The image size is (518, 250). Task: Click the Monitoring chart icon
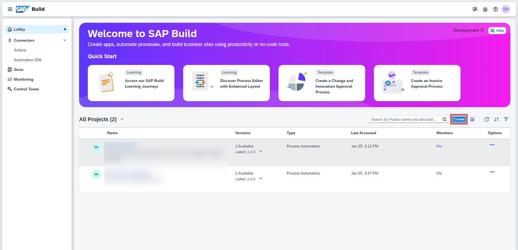10,79
